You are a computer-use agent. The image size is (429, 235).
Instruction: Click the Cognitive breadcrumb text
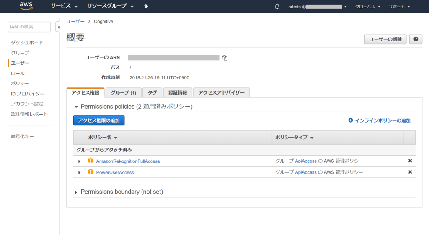(103, 22)
